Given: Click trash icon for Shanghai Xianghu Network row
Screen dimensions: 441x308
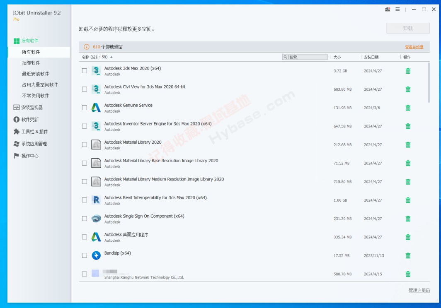Looking at the screenshot, I should coord(408,274).
